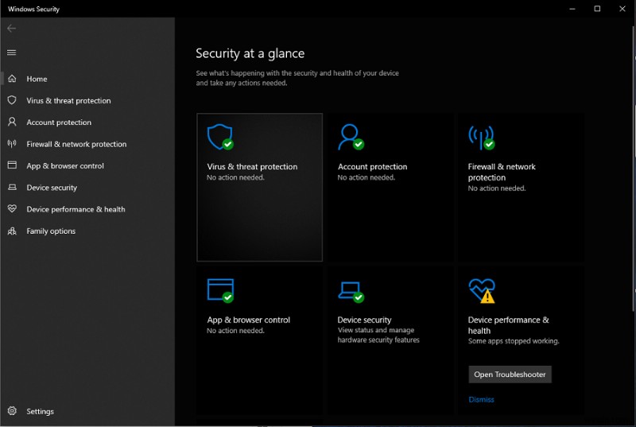This screenshot has width=636, height=427.
Task: Open Settings at sidebar bottom
Action: click(87, 411)
